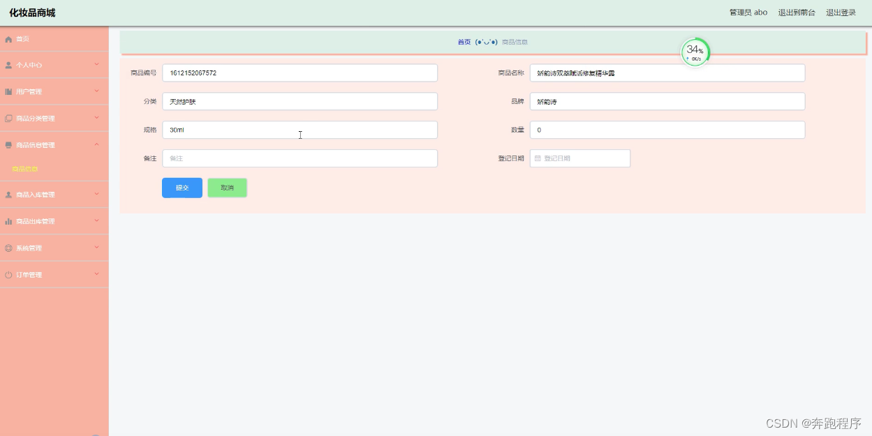Click 退出登录 in the header
Image resolution: width=872 pixels, height=436 pixels.
click(841, 13)
